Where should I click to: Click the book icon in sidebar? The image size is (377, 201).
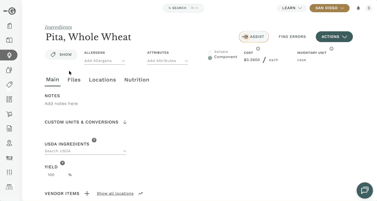(9, 40)
